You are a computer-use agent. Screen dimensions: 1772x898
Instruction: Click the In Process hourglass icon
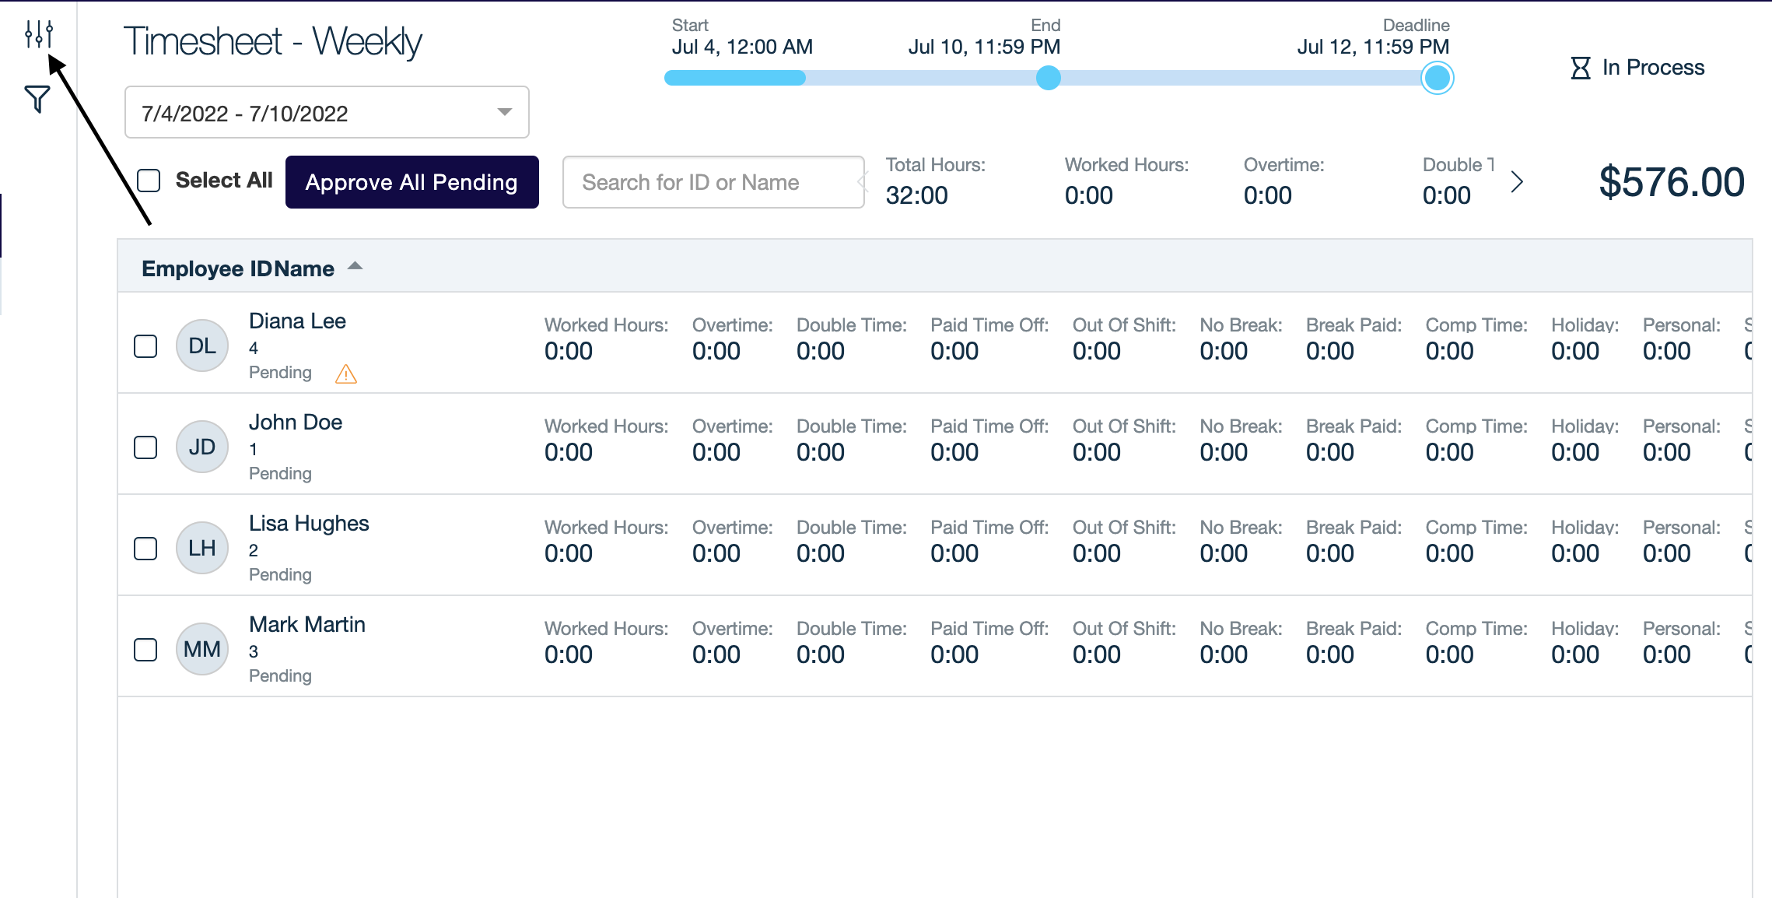pyautogui.click(x=1581, y=68)
